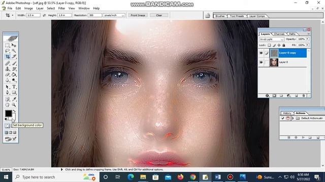Screen dimensions: 325x182
Task: Toggle Default Actions set checkmark
Action: 283,118
